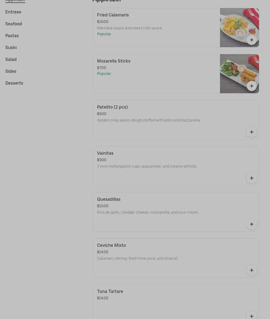Navigate to Sides category
The width and height of the screenshot is (270, 319).
pos(11,71)
